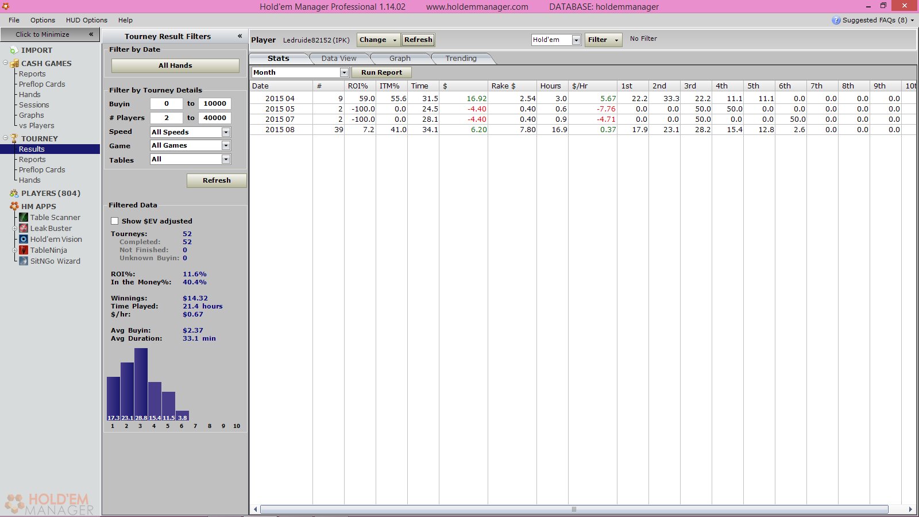The image size is (919, 517).
Task: Open the Help menu
Action: click(125, 20)
